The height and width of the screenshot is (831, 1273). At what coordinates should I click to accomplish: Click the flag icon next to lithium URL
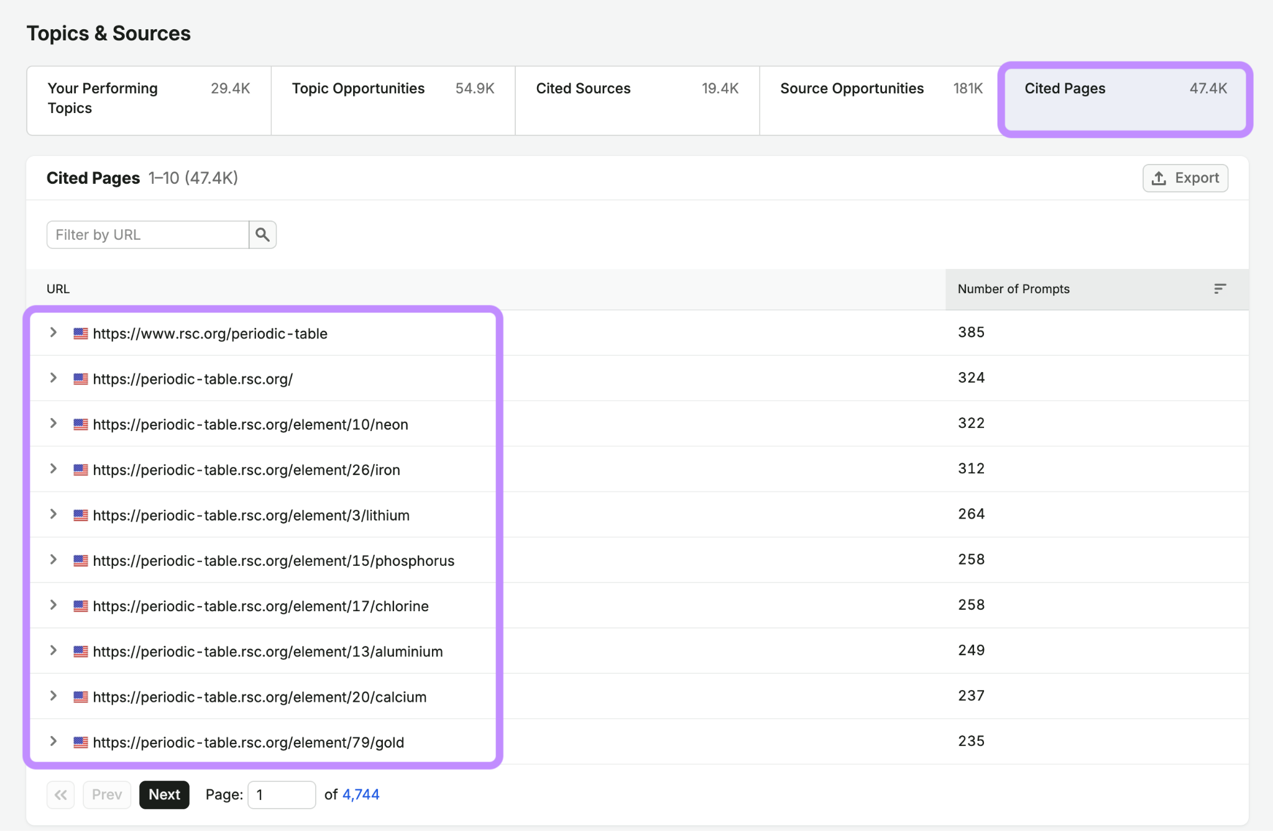point(81,515)
